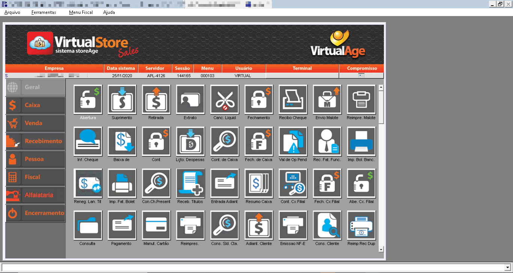Launch Lçto. Despesas
This screenshot has height=273, width=513.
[190, 141]
